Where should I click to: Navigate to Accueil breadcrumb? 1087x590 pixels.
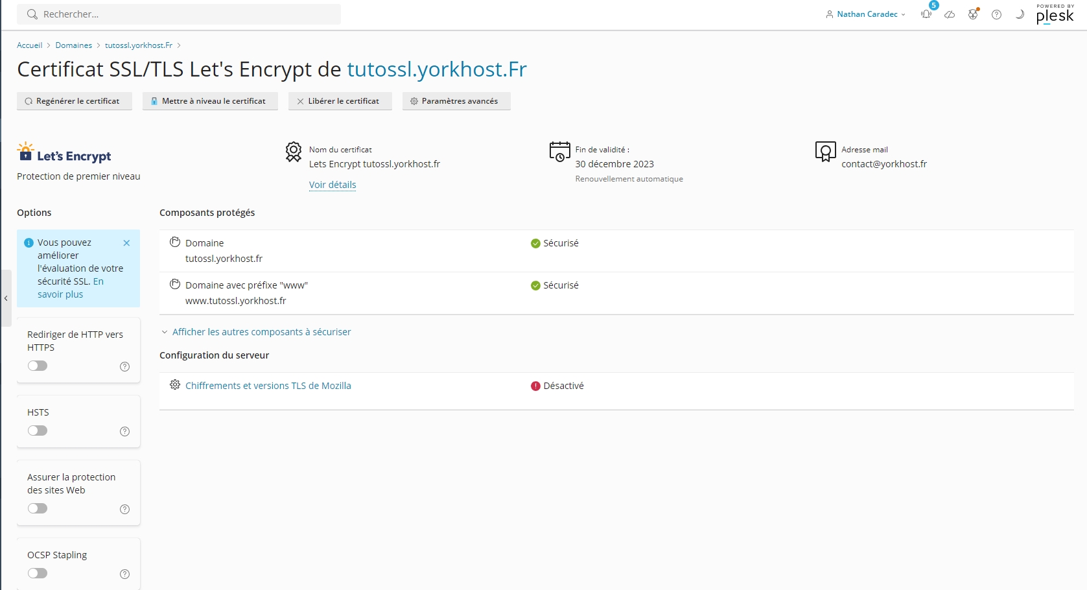(x=30, y=45)
